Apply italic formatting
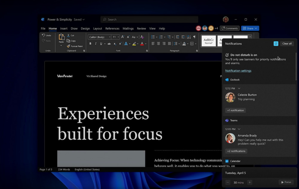Image resolution: width=299 pixels, height=189 pixels. pyautogui.click(x=96, y=43)
